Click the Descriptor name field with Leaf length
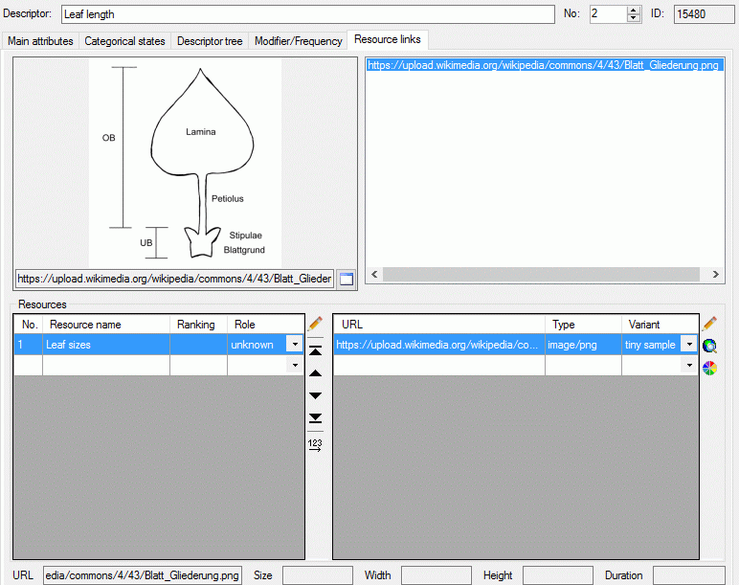Screen dimensions: 739x585 coord(307,14)
